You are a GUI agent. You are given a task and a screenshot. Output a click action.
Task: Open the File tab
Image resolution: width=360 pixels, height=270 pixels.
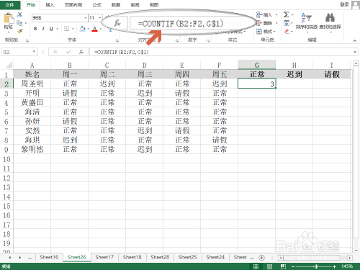pos(10,5)
